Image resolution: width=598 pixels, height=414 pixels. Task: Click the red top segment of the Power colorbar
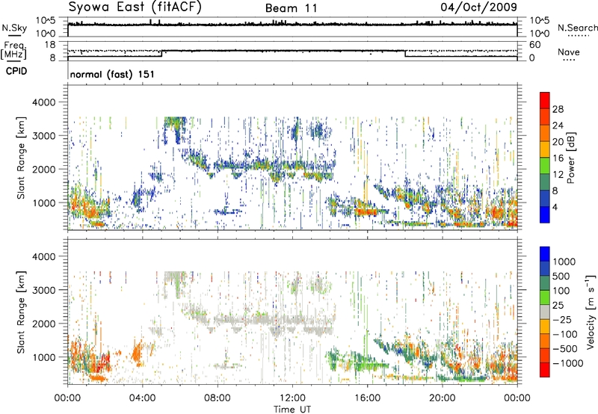[x=545, y=100]
